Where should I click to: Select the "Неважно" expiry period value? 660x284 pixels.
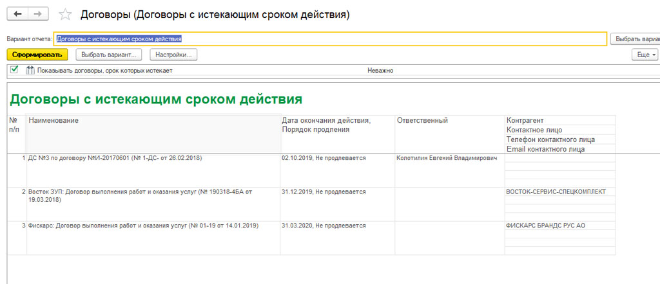[x=380, y=71]
